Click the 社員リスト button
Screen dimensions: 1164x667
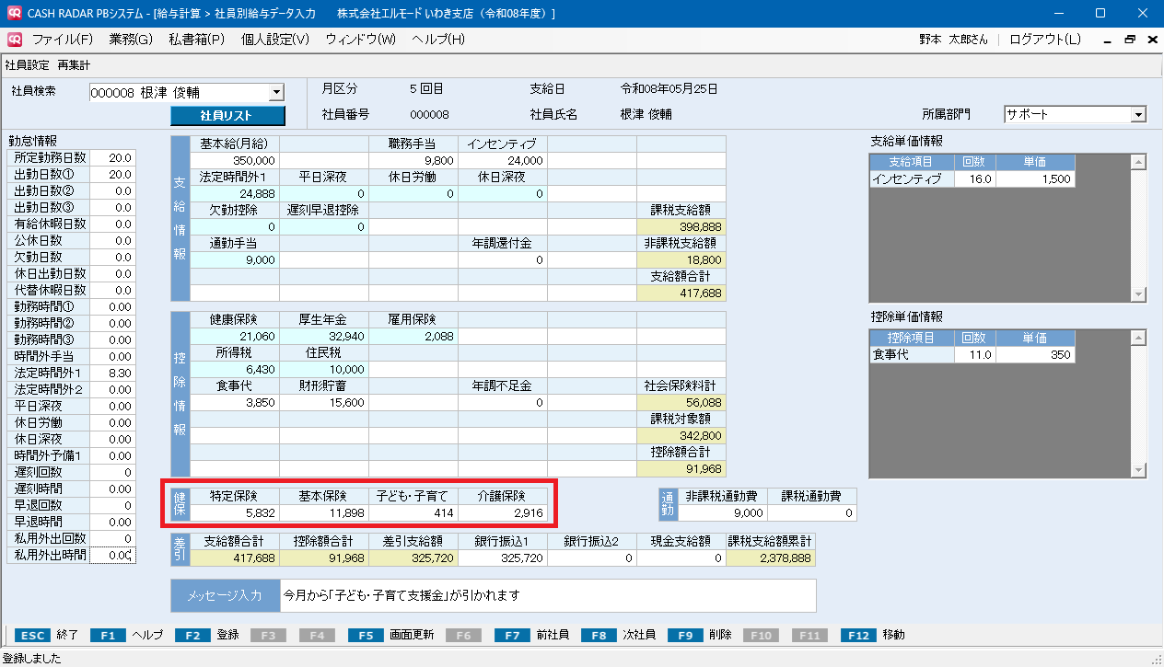pyautogui.click(x=227, y=115)
